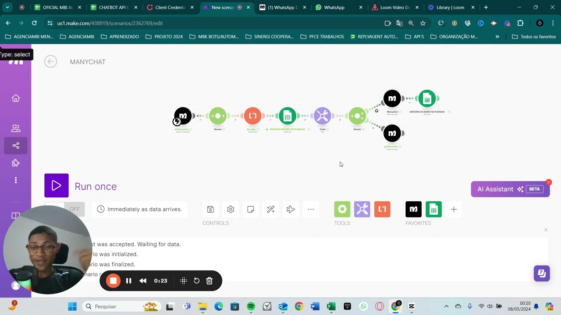Viewport: 561px width, 315px height.
Task: Open the orange Text parser tool icon
Action: point(382,209)
